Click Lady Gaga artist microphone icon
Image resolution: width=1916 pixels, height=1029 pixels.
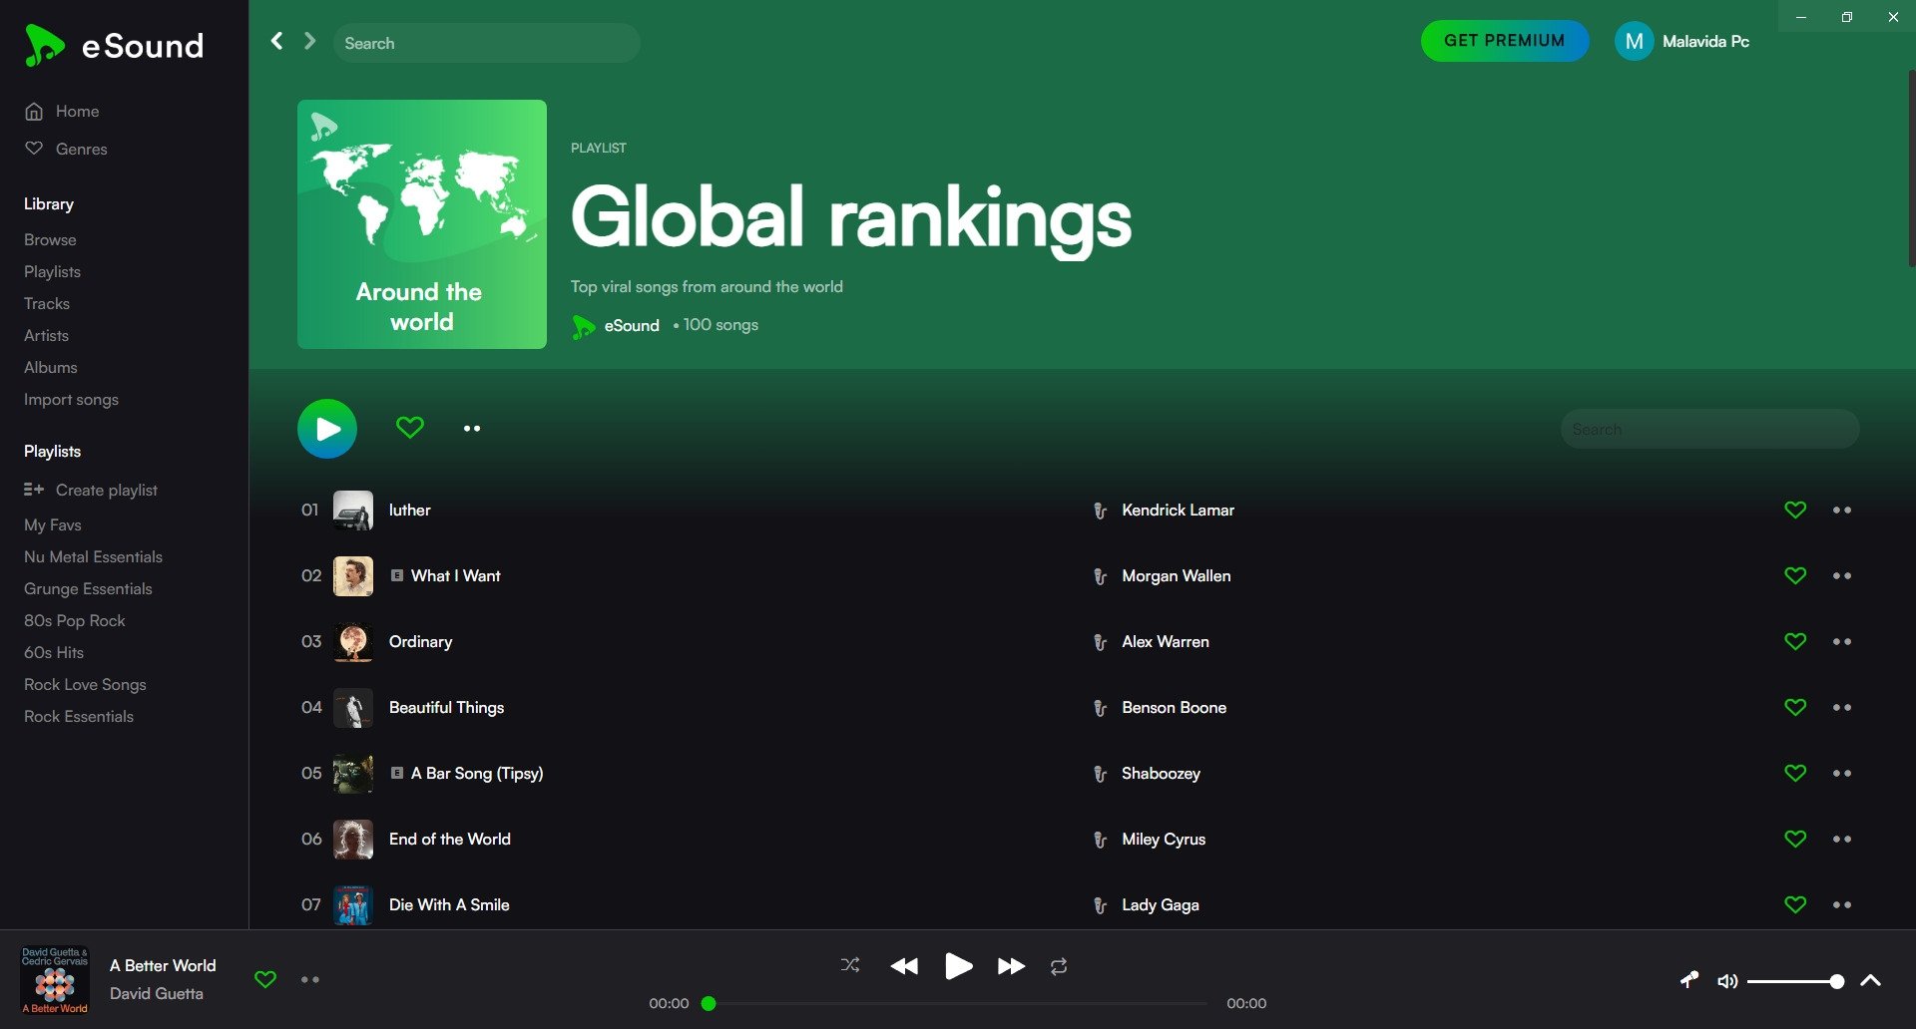coord(1100,905)
